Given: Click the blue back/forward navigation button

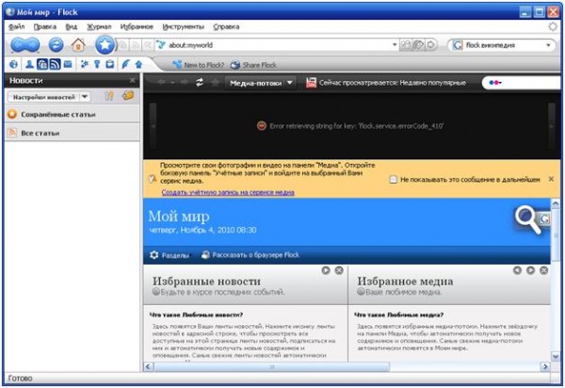Looking at the screenshot, I should [24, 45].
